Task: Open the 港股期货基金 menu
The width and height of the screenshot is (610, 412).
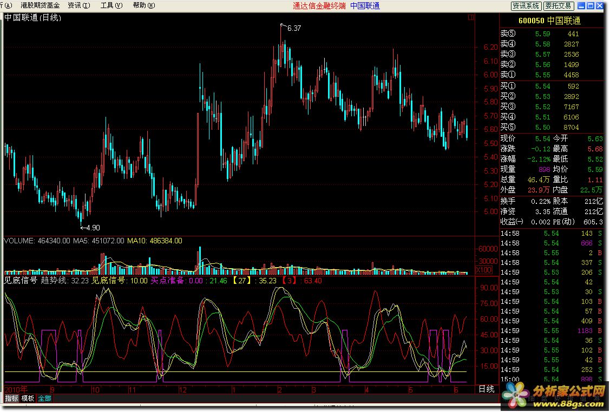Action: point(40,5)
